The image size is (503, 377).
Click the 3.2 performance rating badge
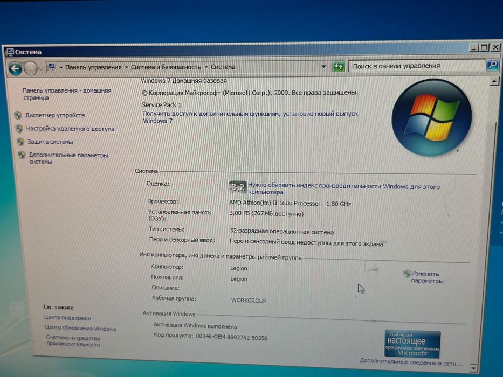click(x=237, y=187)
